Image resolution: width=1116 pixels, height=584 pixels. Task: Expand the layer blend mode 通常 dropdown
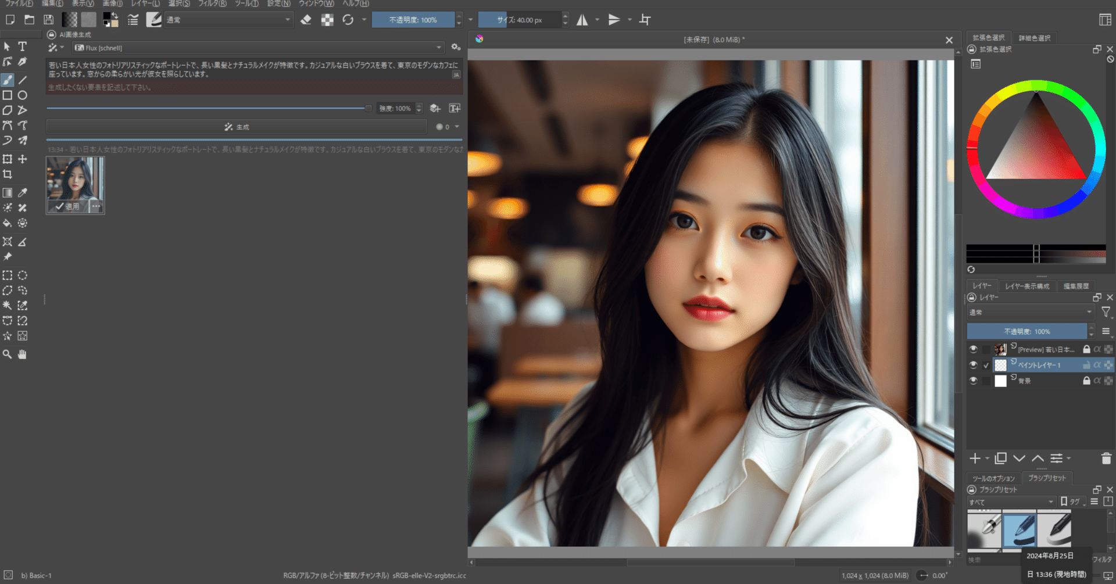click(x=1030, y=313)
